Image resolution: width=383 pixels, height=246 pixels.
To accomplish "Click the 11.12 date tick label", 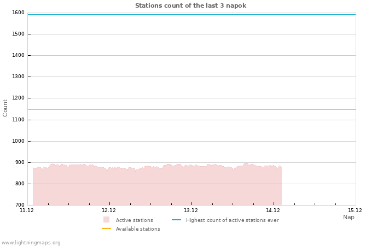I will tap(27, 210).
